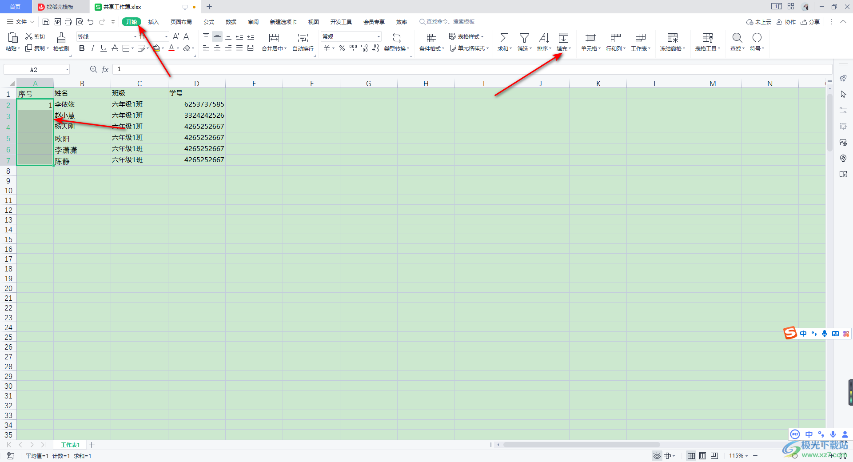Click the percent style icon
The image size is (853, 462).
point(342,48)
